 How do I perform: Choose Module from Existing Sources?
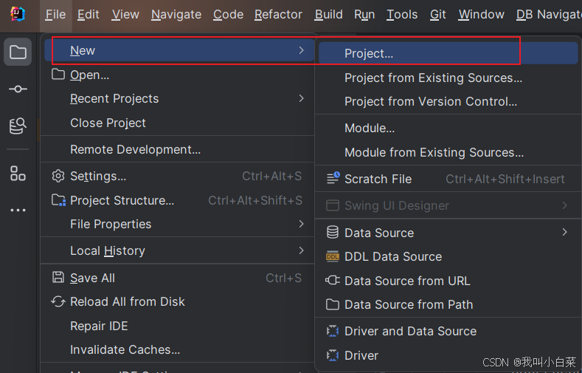point(434,152)
